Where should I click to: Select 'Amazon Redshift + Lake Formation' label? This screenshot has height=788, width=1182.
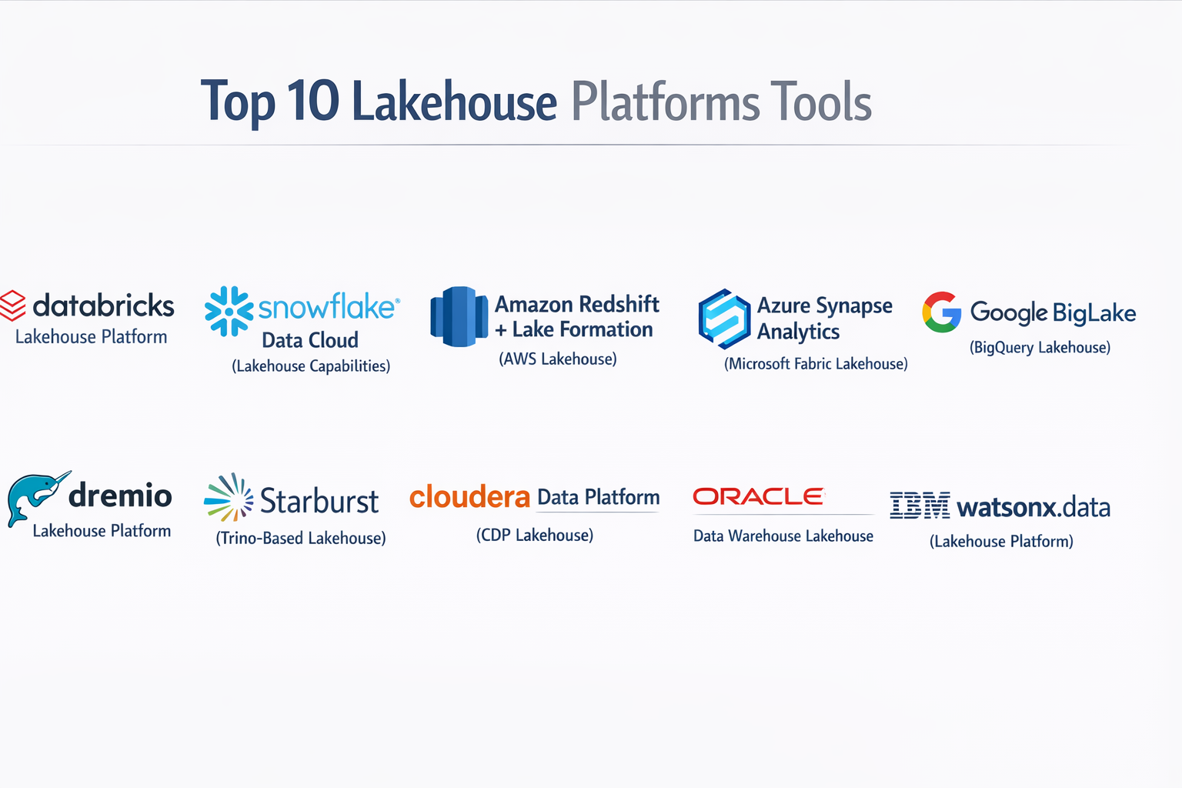pos(577,316)
